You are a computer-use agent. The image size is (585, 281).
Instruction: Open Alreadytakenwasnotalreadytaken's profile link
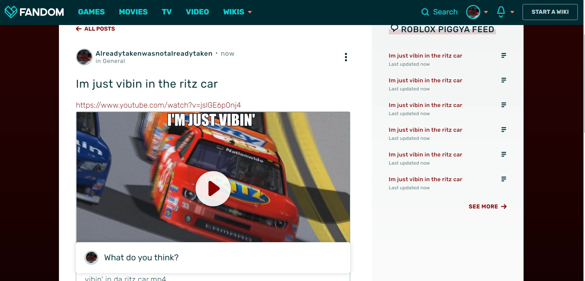154,54
